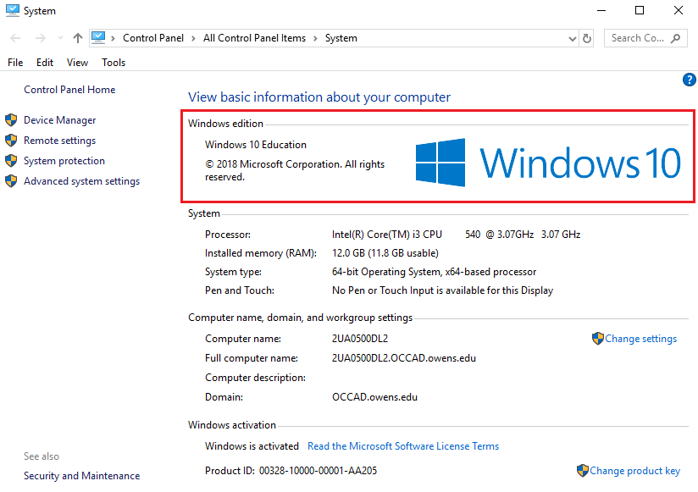
Task: Click the shield icon beside Remote settings
Action: 11,140
